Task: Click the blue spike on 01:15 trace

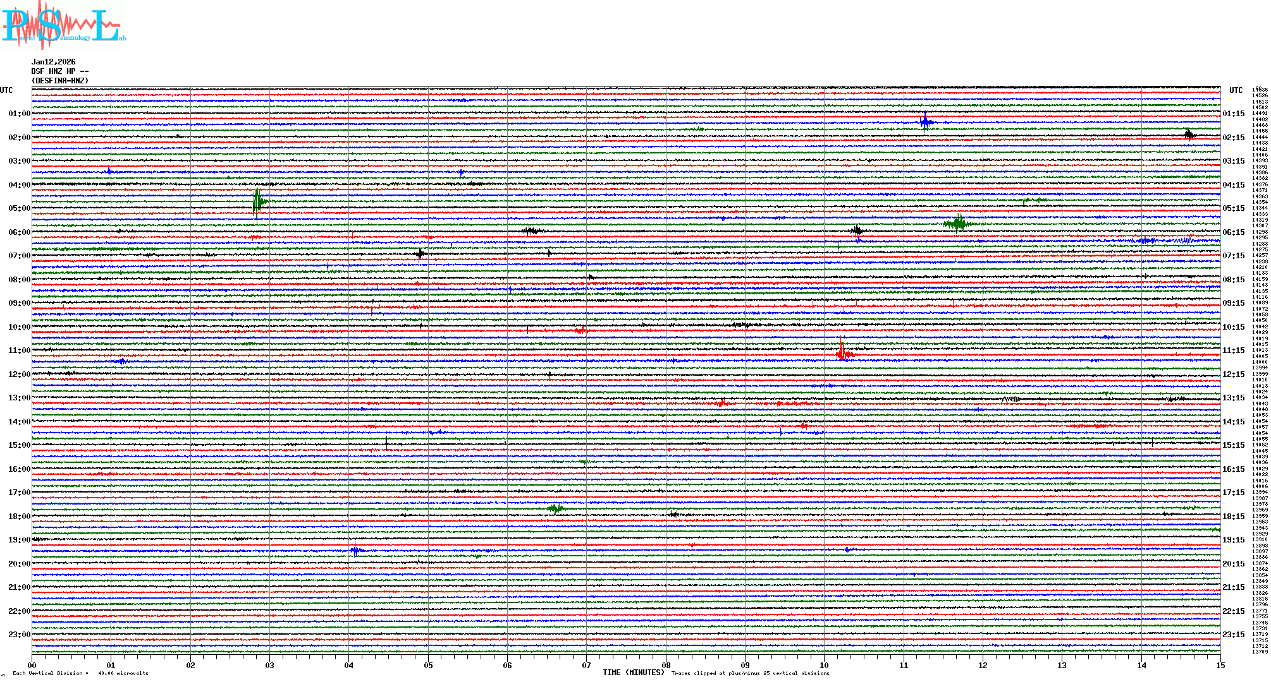Action: (925, 122)
